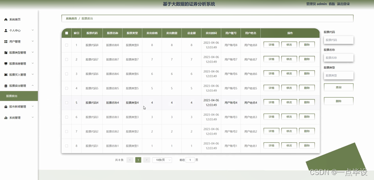Viewport: 374px width, 180px height.
Task: Focus the 股票代码 filter input
Action: click(x=339, y=40)
